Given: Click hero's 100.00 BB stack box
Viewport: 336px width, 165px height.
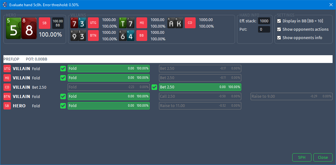Looking at the screenshot, I should 58,23.
